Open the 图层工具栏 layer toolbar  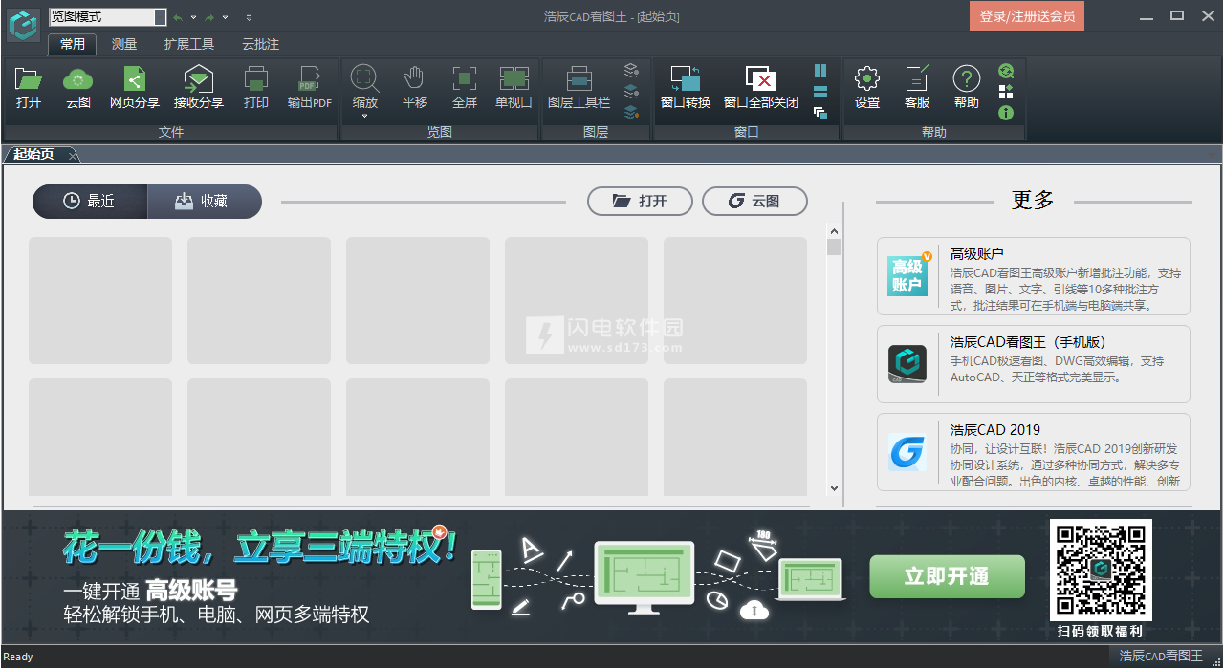tap(579, 88)
